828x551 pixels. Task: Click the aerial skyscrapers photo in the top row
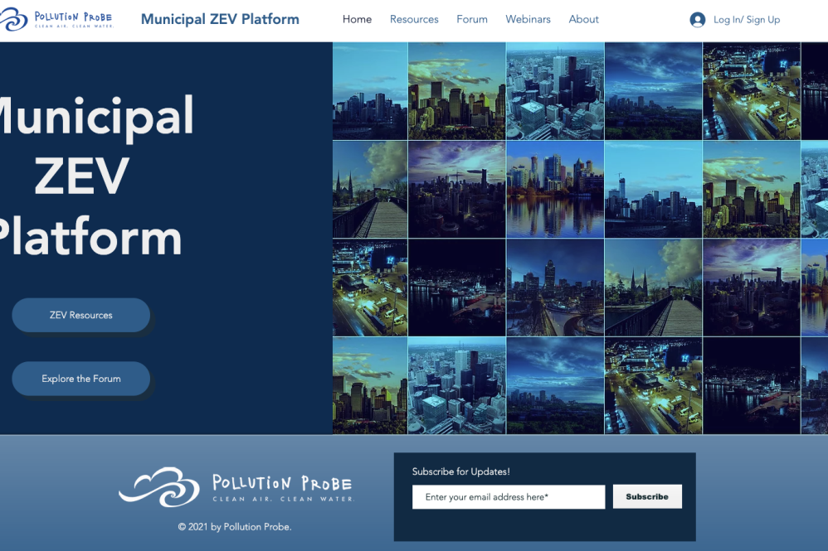[555, 91]
